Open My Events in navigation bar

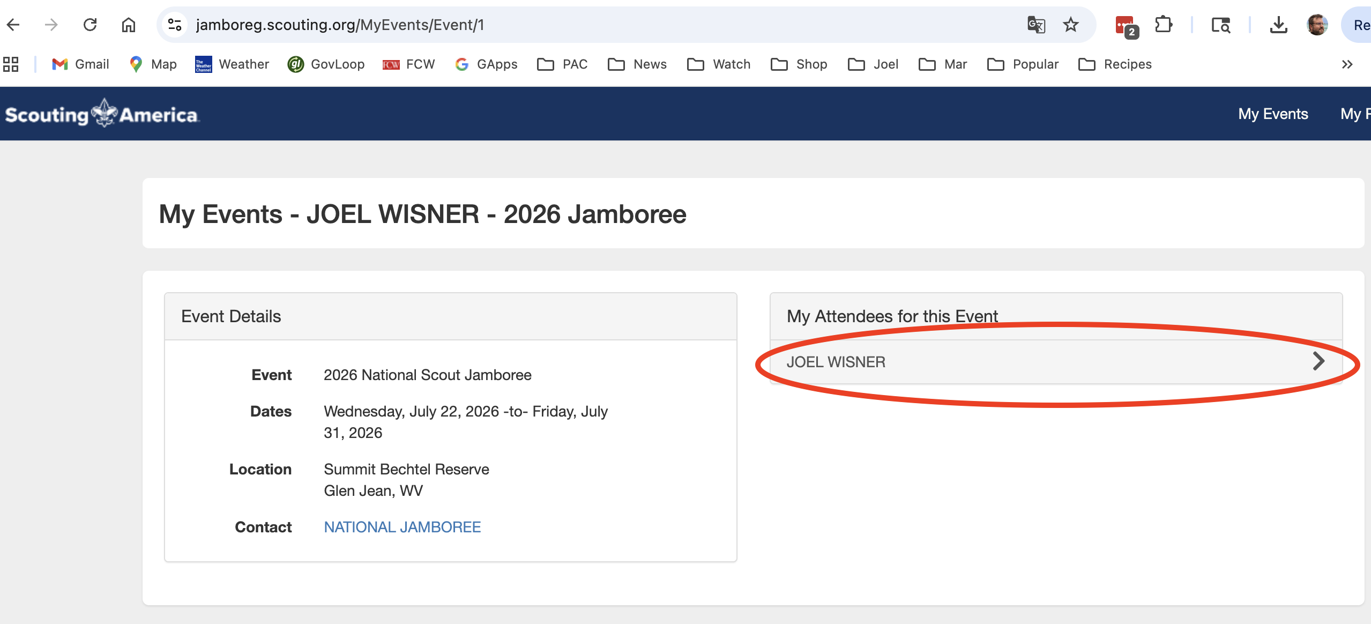[1273, 114]
